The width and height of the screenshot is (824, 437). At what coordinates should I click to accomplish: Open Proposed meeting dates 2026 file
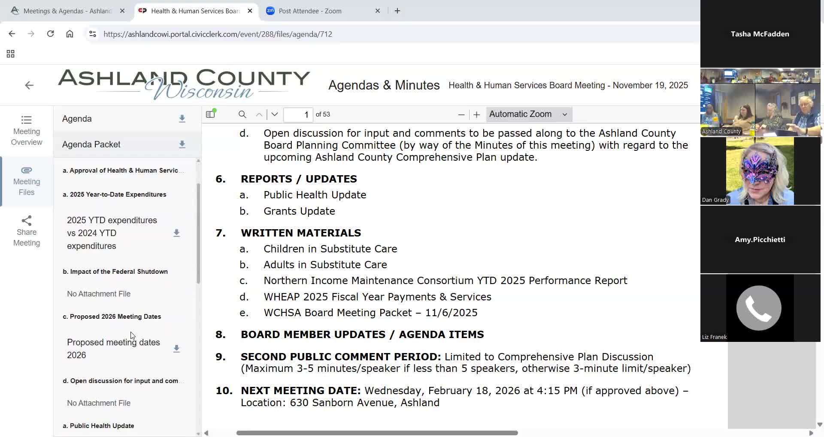click(113, 349)
